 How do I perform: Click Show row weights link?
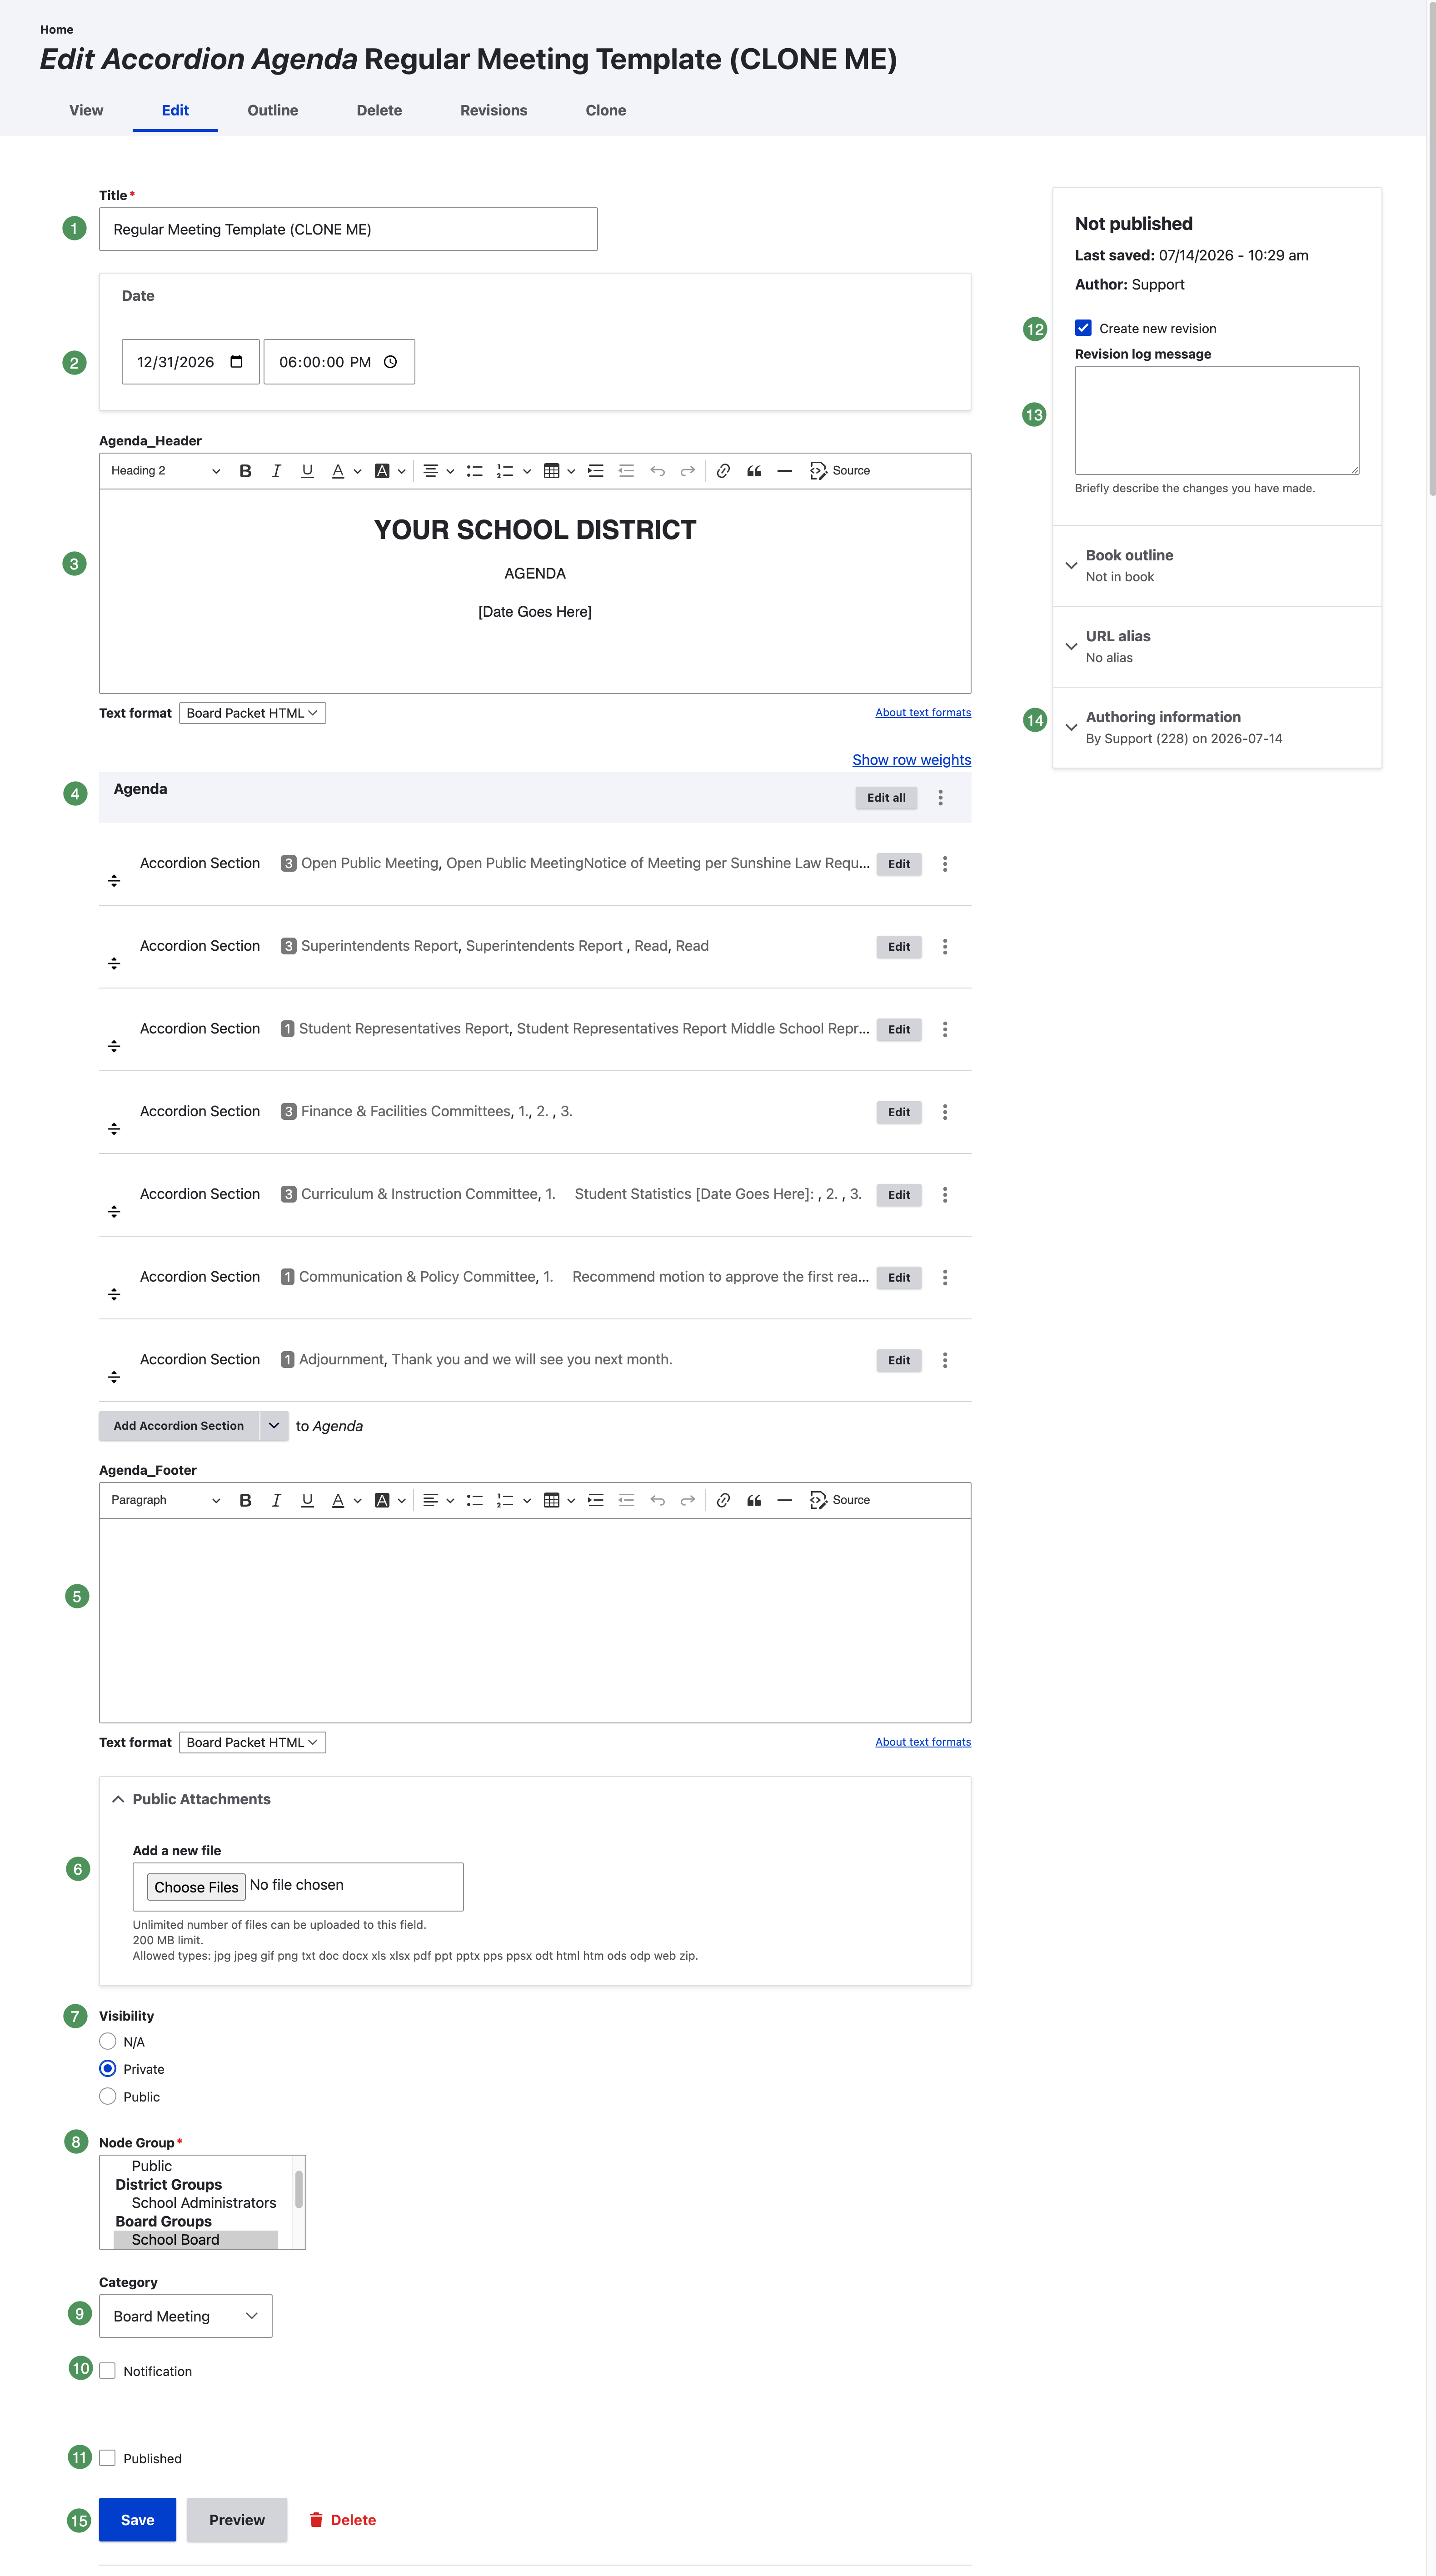coord(911,760)
